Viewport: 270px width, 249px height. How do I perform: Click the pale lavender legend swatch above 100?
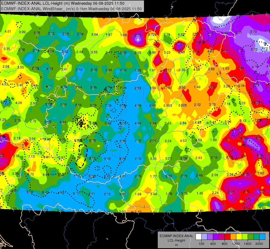tap(204, 237)
